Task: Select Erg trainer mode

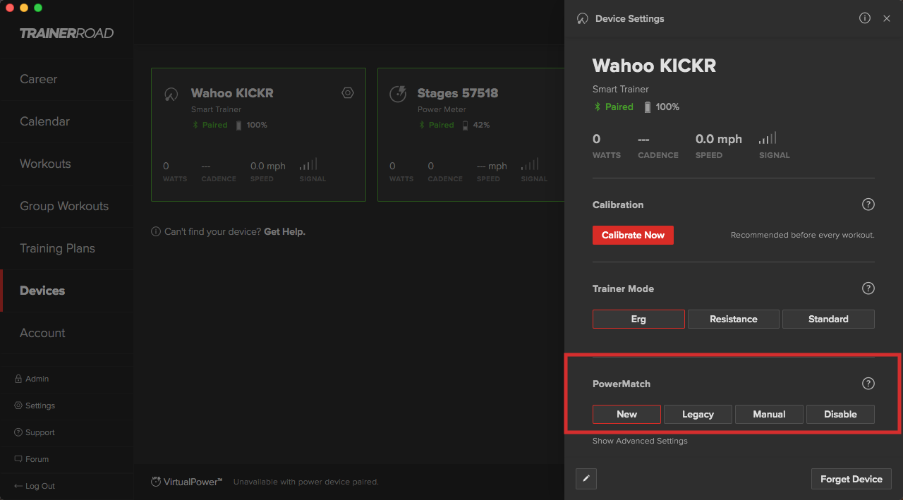Action: click(638, 319)
